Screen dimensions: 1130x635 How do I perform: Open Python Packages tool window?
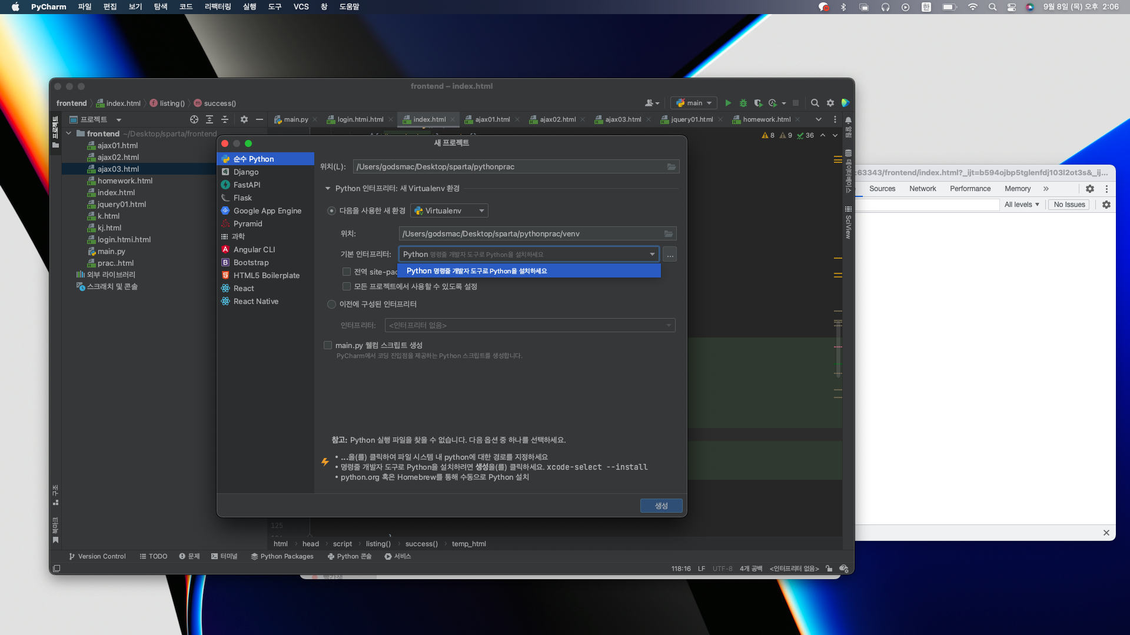(282, 556)
